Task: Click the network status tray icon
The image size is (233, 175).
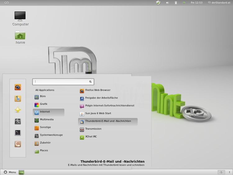Action: point(176,3)
